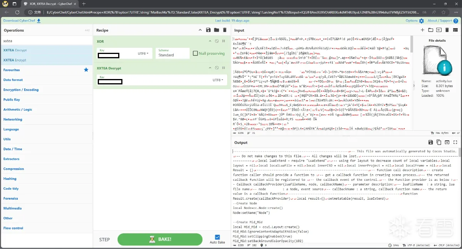Open a new browser tab

[x=84, y=4]
